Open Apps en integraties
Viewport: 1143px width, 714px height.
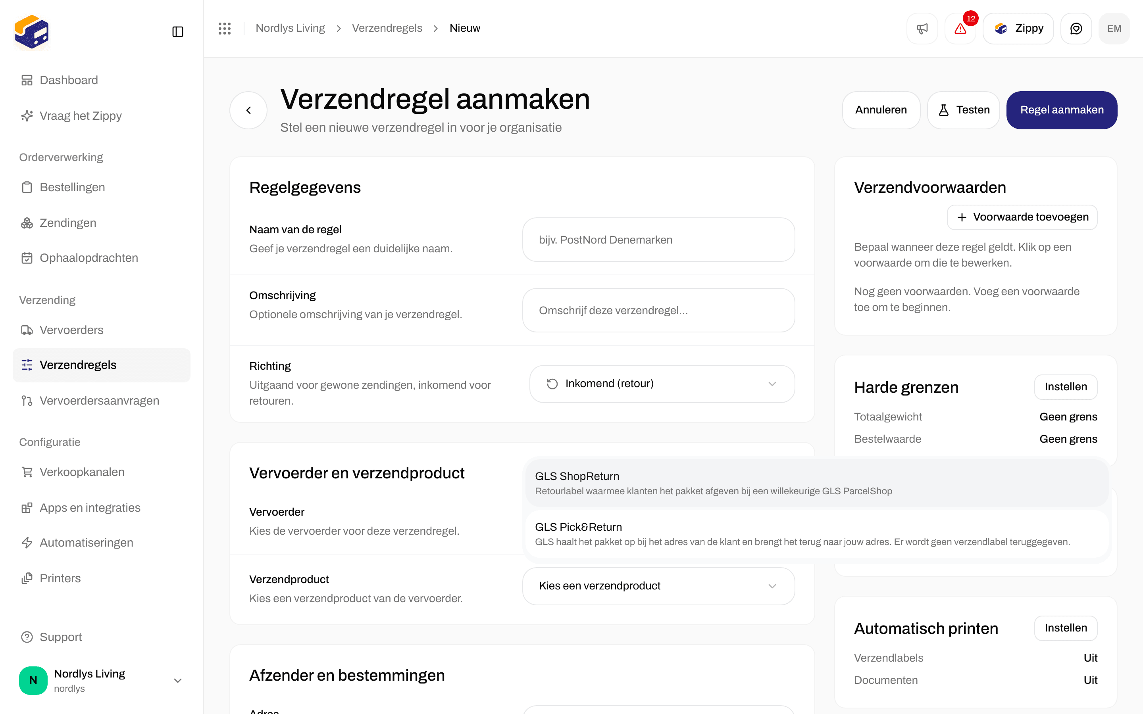[101, 508]
